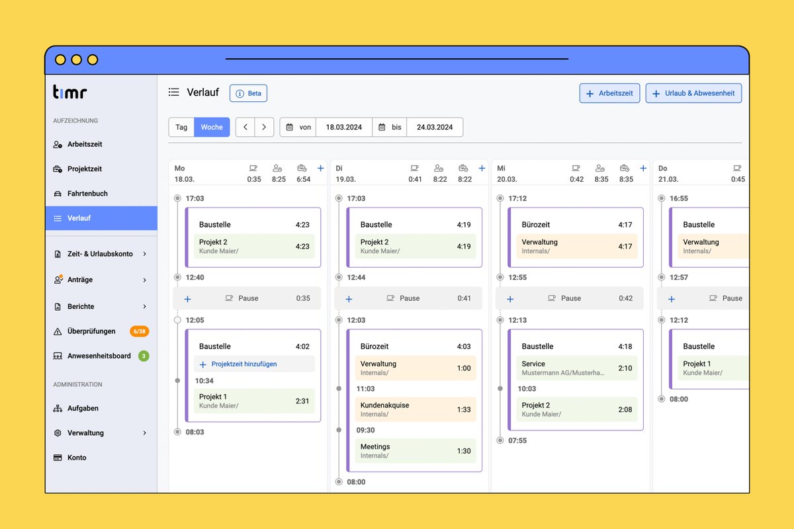Open Tuesday's Kundenakquise entry 1:33
794x529 pixels.
tap(416, 409)
